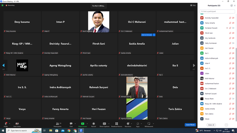Pop out the Participants panel

231,6
